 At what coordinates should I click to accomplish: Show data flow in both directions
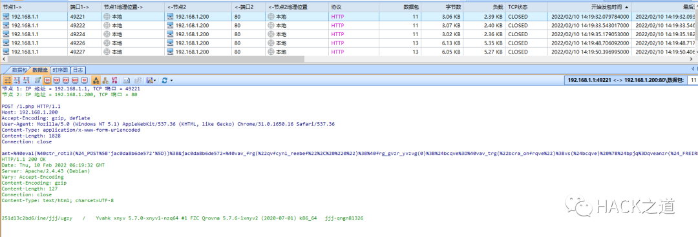coord(8,80)
